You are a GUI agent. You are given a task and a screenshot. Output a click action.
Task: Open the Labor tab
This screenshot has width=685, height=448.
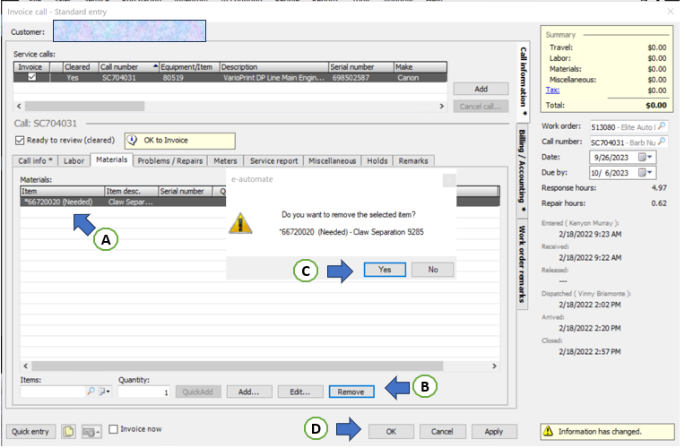coord(74,160)
